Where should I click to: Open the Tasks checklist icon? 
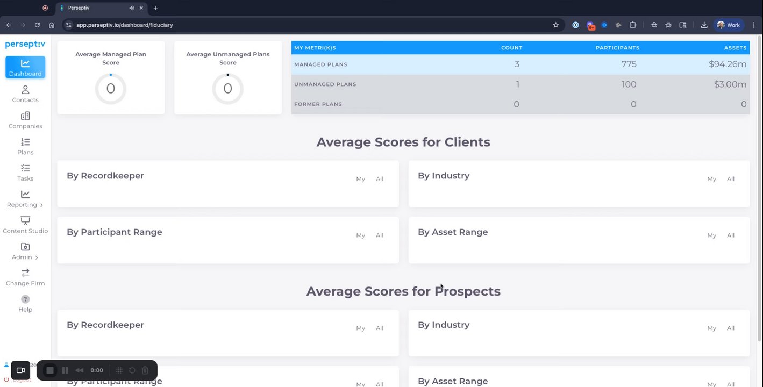click(25, 168)
